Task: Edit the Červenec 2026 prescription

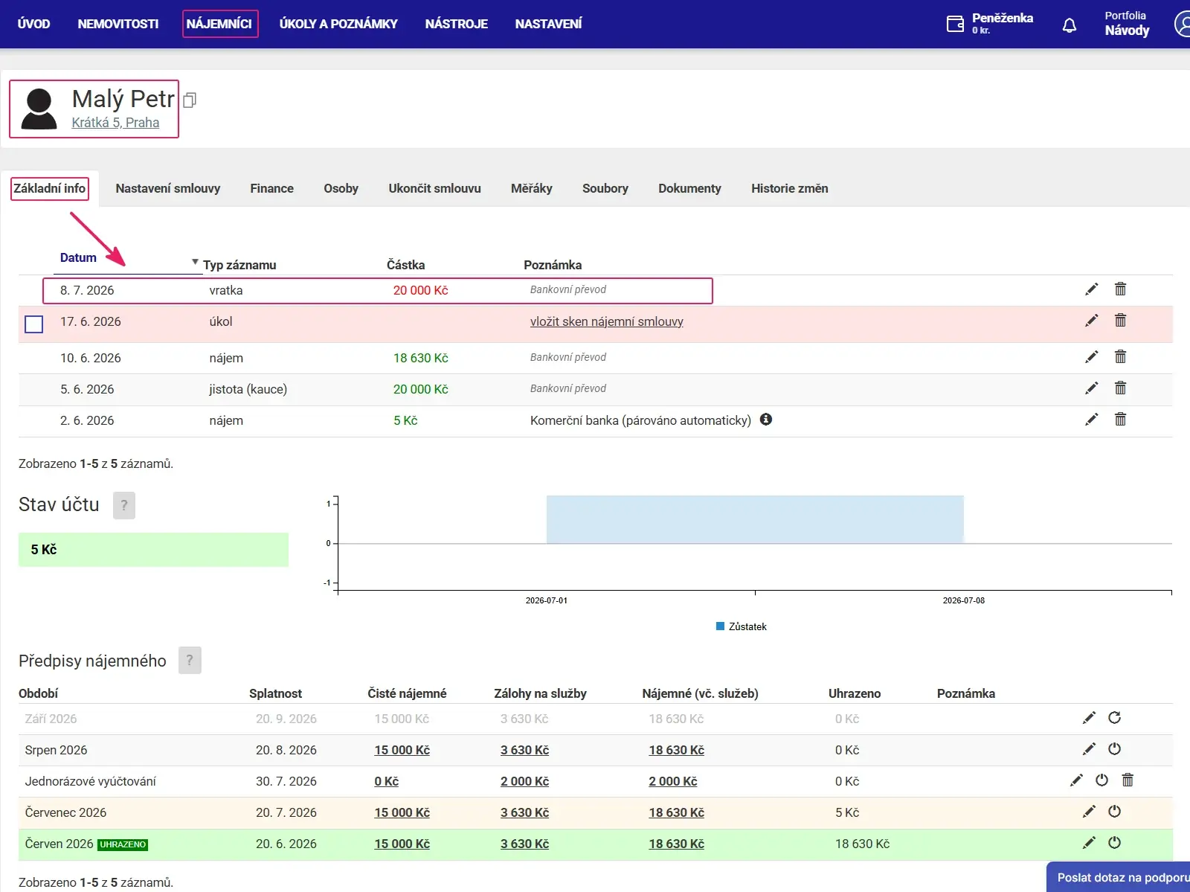Action: tap(1089, 812)
